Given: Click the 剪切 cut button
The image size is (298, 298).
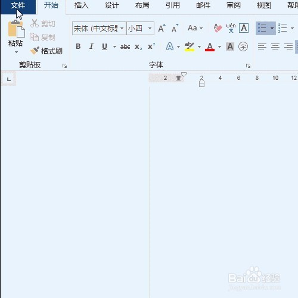Looking at the screenshot, I should (x=43, y=24).
